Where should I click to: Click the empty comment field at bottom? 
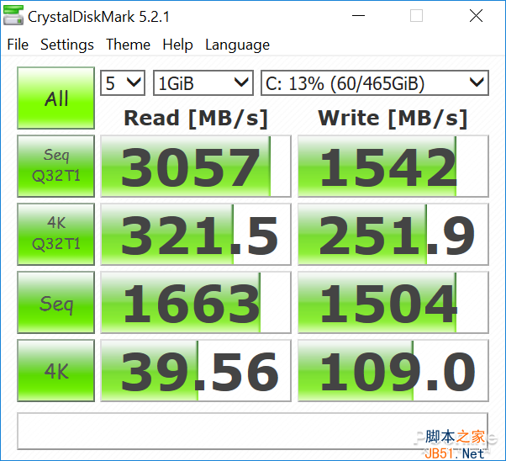click(x=252, y=431)
